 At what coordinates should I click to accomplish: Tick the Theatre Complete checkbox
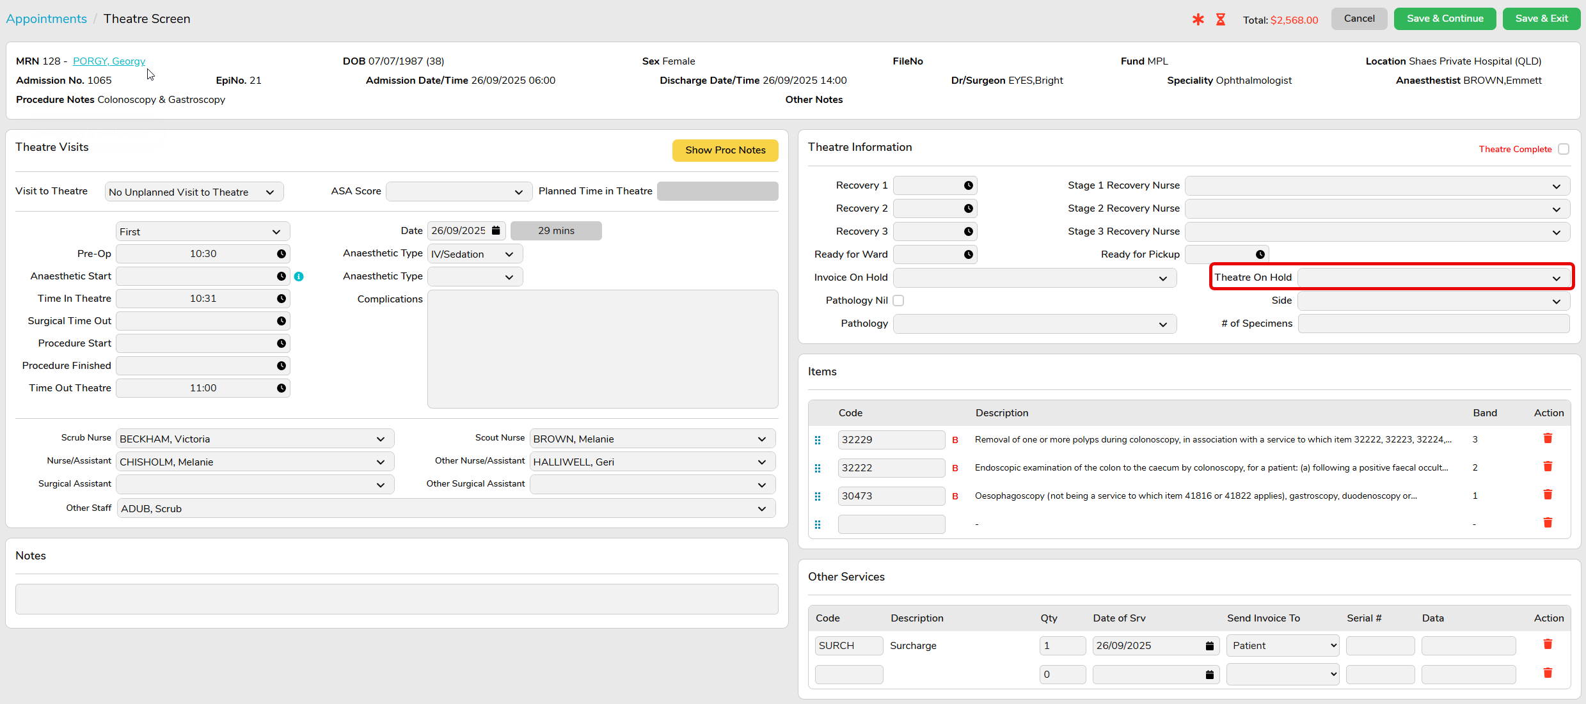[1564, 149]
